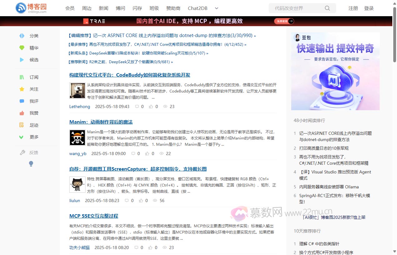This screenshot has height=255, width=397.
Task: Expand the top navigation chevron dropdown
Action: click(217, 8)
